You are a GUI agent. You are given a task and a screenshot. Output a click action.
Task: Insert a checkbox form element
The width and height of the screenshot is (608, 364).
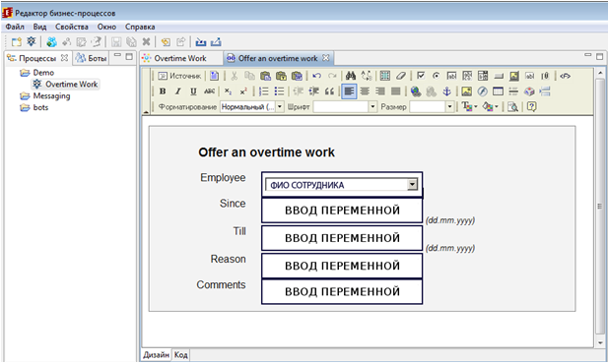pyautogui.click(x=421, y=76)
